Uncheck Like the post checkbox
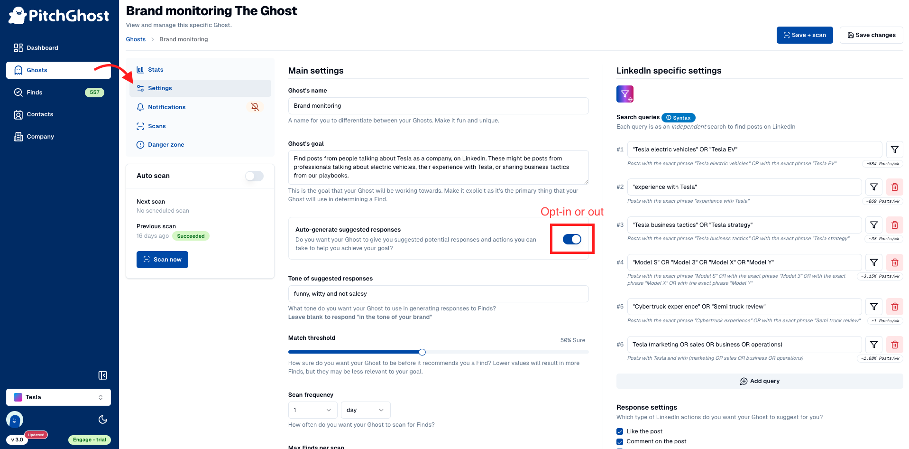 click(x=620, y=431)
